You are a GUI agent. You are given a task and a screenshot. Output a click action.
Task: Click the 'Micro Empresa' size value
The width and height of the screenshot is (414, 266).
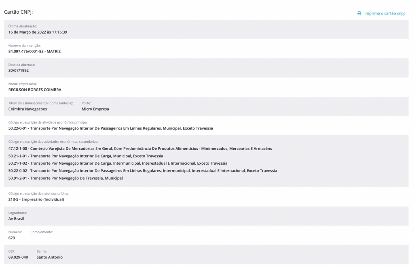[x=95, y=109]
